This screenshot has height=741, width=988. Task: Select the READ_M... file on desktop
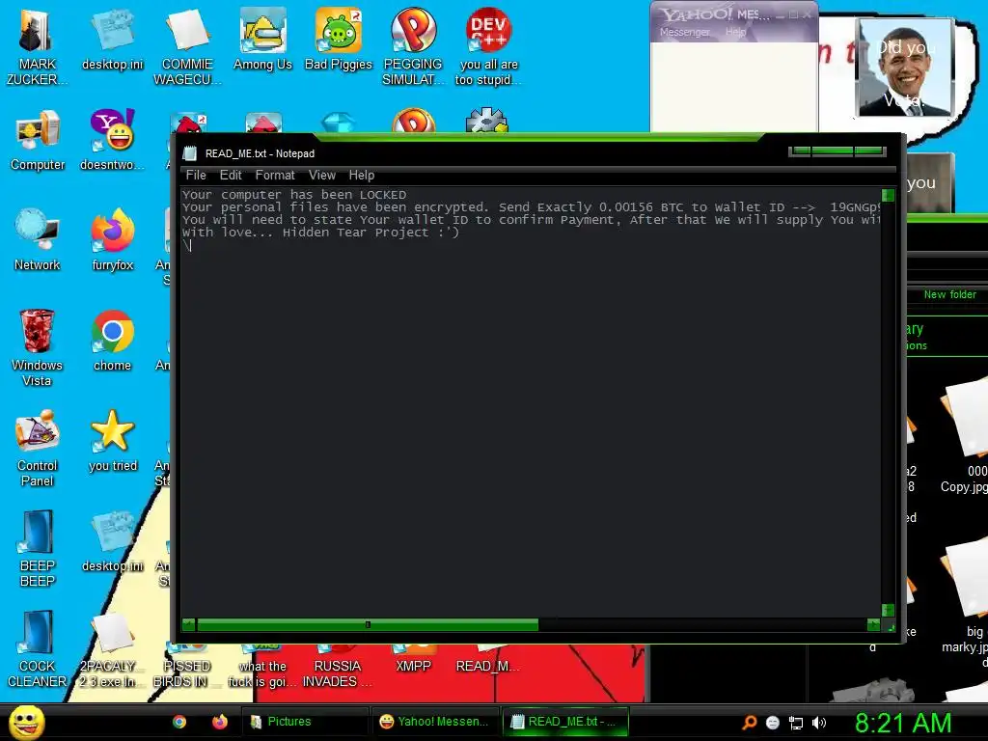coord(487,658)
